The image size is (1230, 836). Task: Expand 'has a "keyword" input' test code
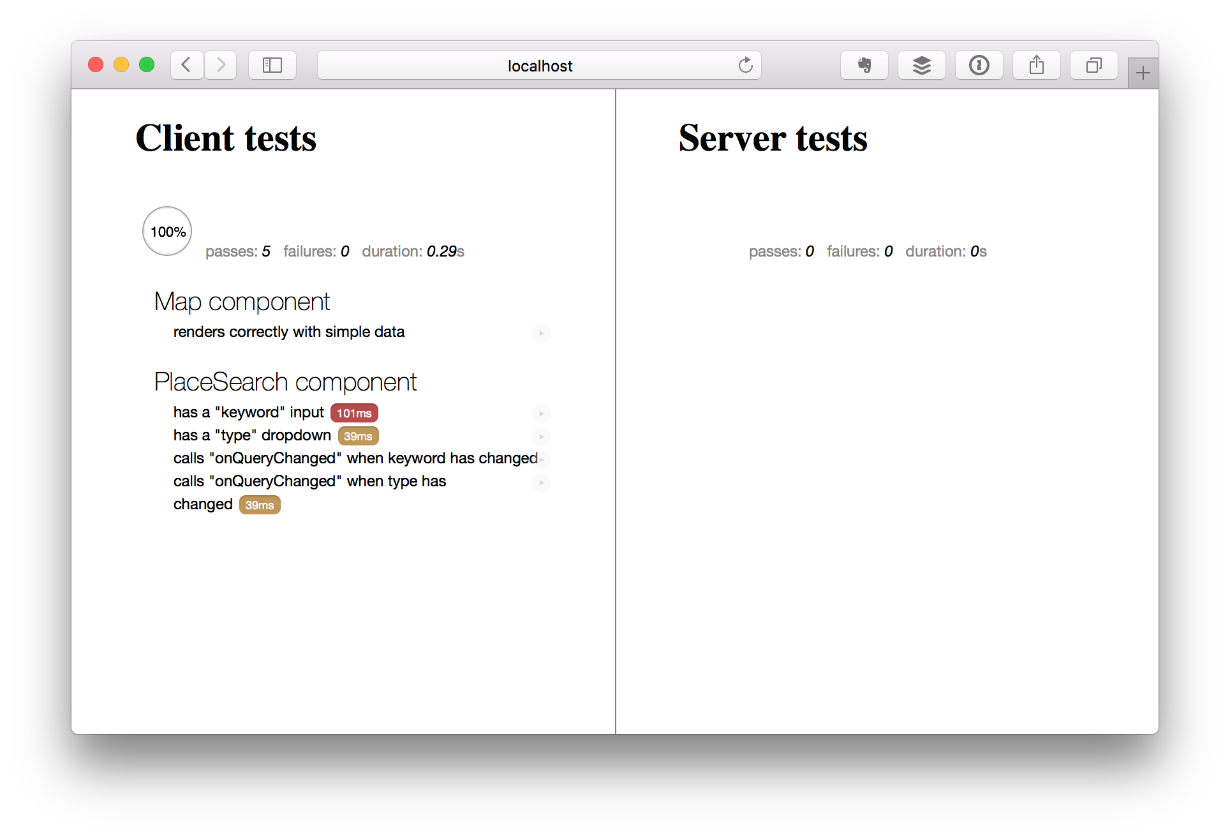click(248, 413)
